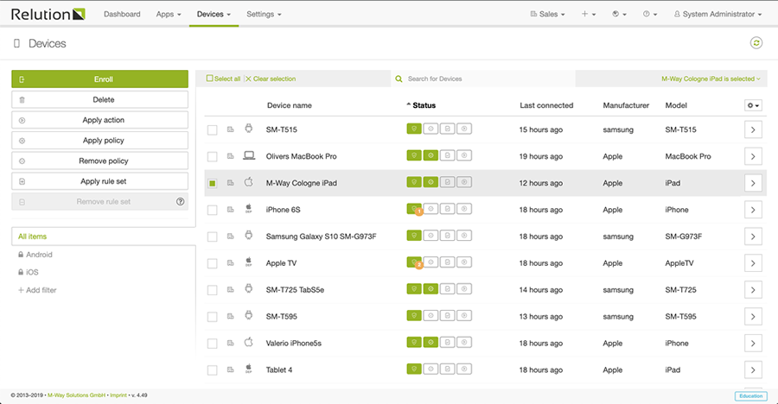Check the SM-T725 TabS5e checkbox
778x404 pixels.
[213, 290]
